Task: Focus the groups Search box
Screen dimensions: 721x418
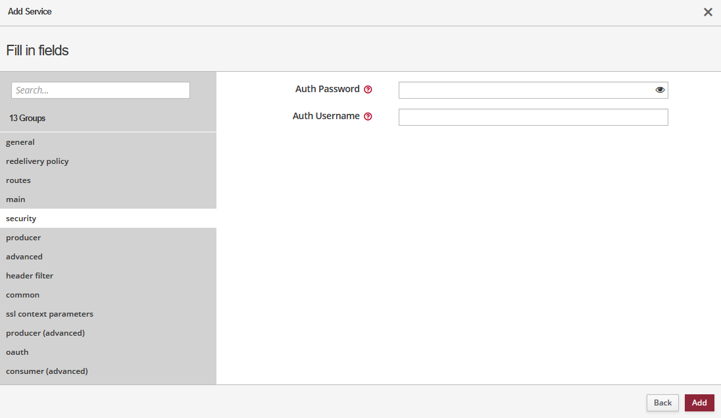Action: click(101, 90)
